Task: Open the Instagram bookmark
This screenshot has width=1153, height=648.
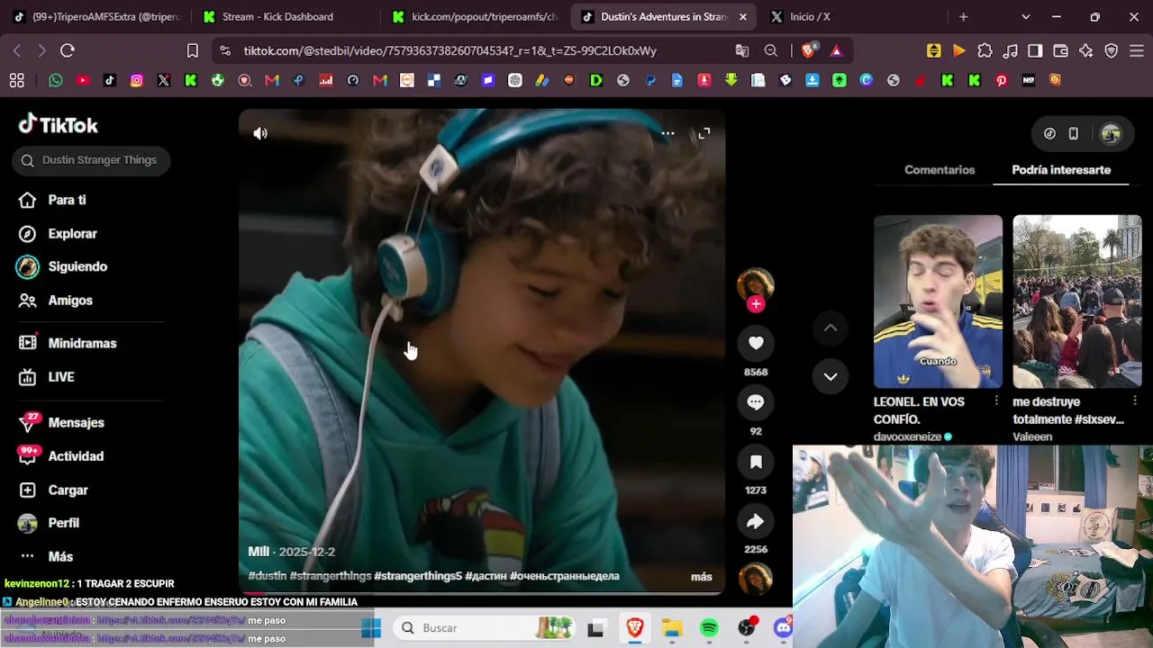Action: tap(137, 81)
